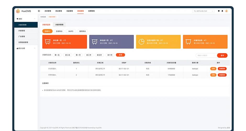Switch to the 关键词管理 content tab
The width and height of the screenshot is (246, 131).
click(x=59, y=25)
